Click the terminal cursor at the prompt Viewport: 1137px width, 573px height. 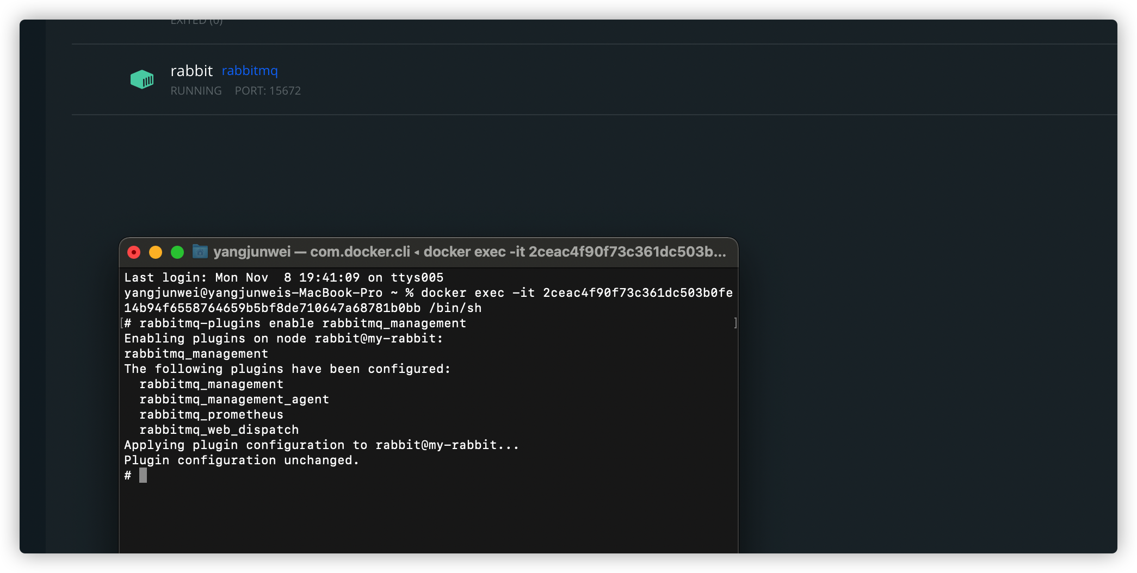pos(143,476)
